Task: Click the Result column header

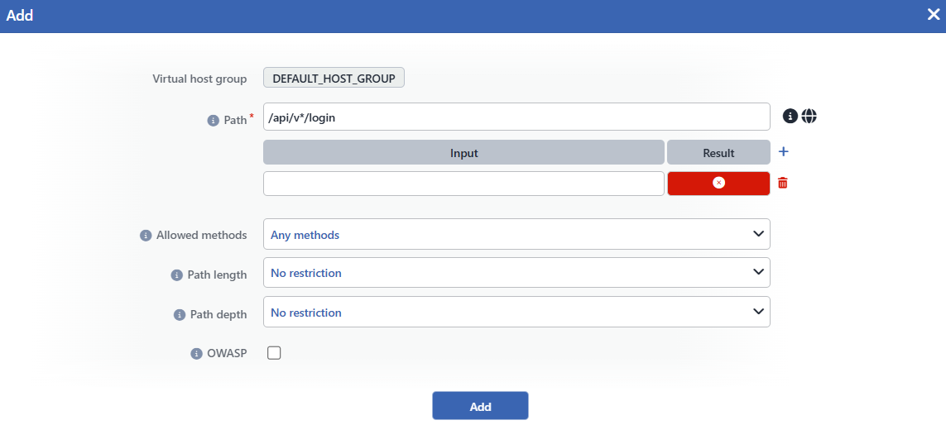Action: (x=718, y=152)
